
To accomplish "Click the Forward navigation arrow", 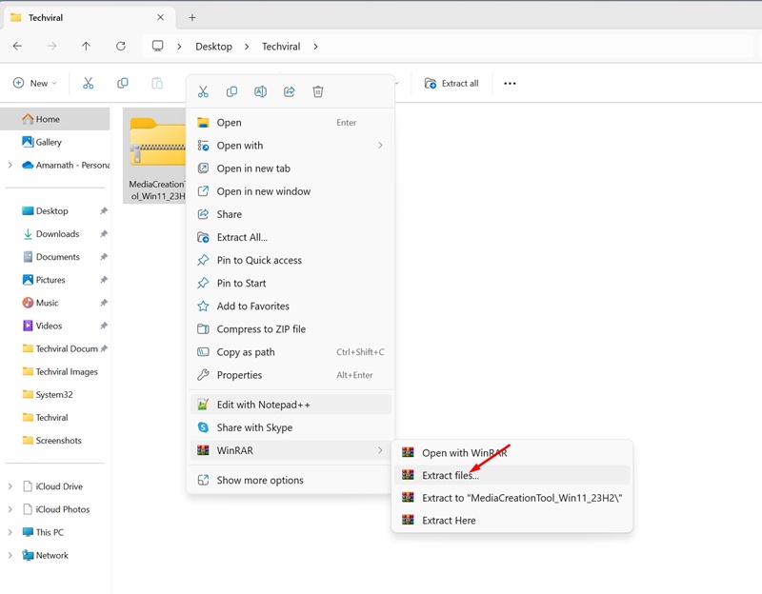I will tap(51, 46).
